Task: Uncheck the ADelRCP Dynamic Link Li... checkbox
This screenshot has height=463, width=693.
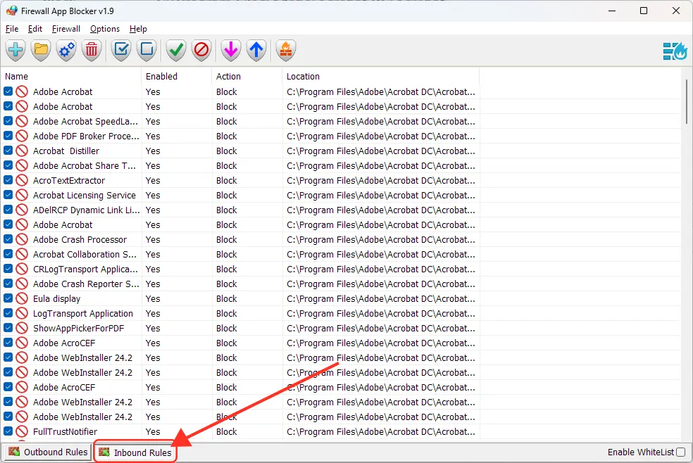Action: (8, 210)
